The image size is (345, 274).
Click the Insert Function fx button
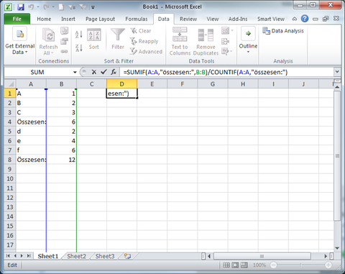114,72
